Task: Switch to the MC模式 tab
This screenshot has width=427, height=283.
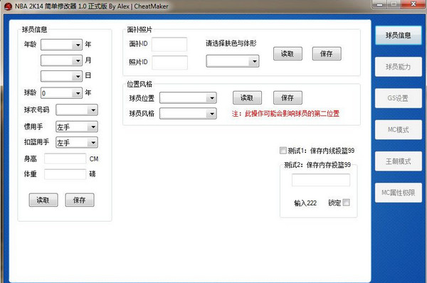Action: click(x=398, y=130)
